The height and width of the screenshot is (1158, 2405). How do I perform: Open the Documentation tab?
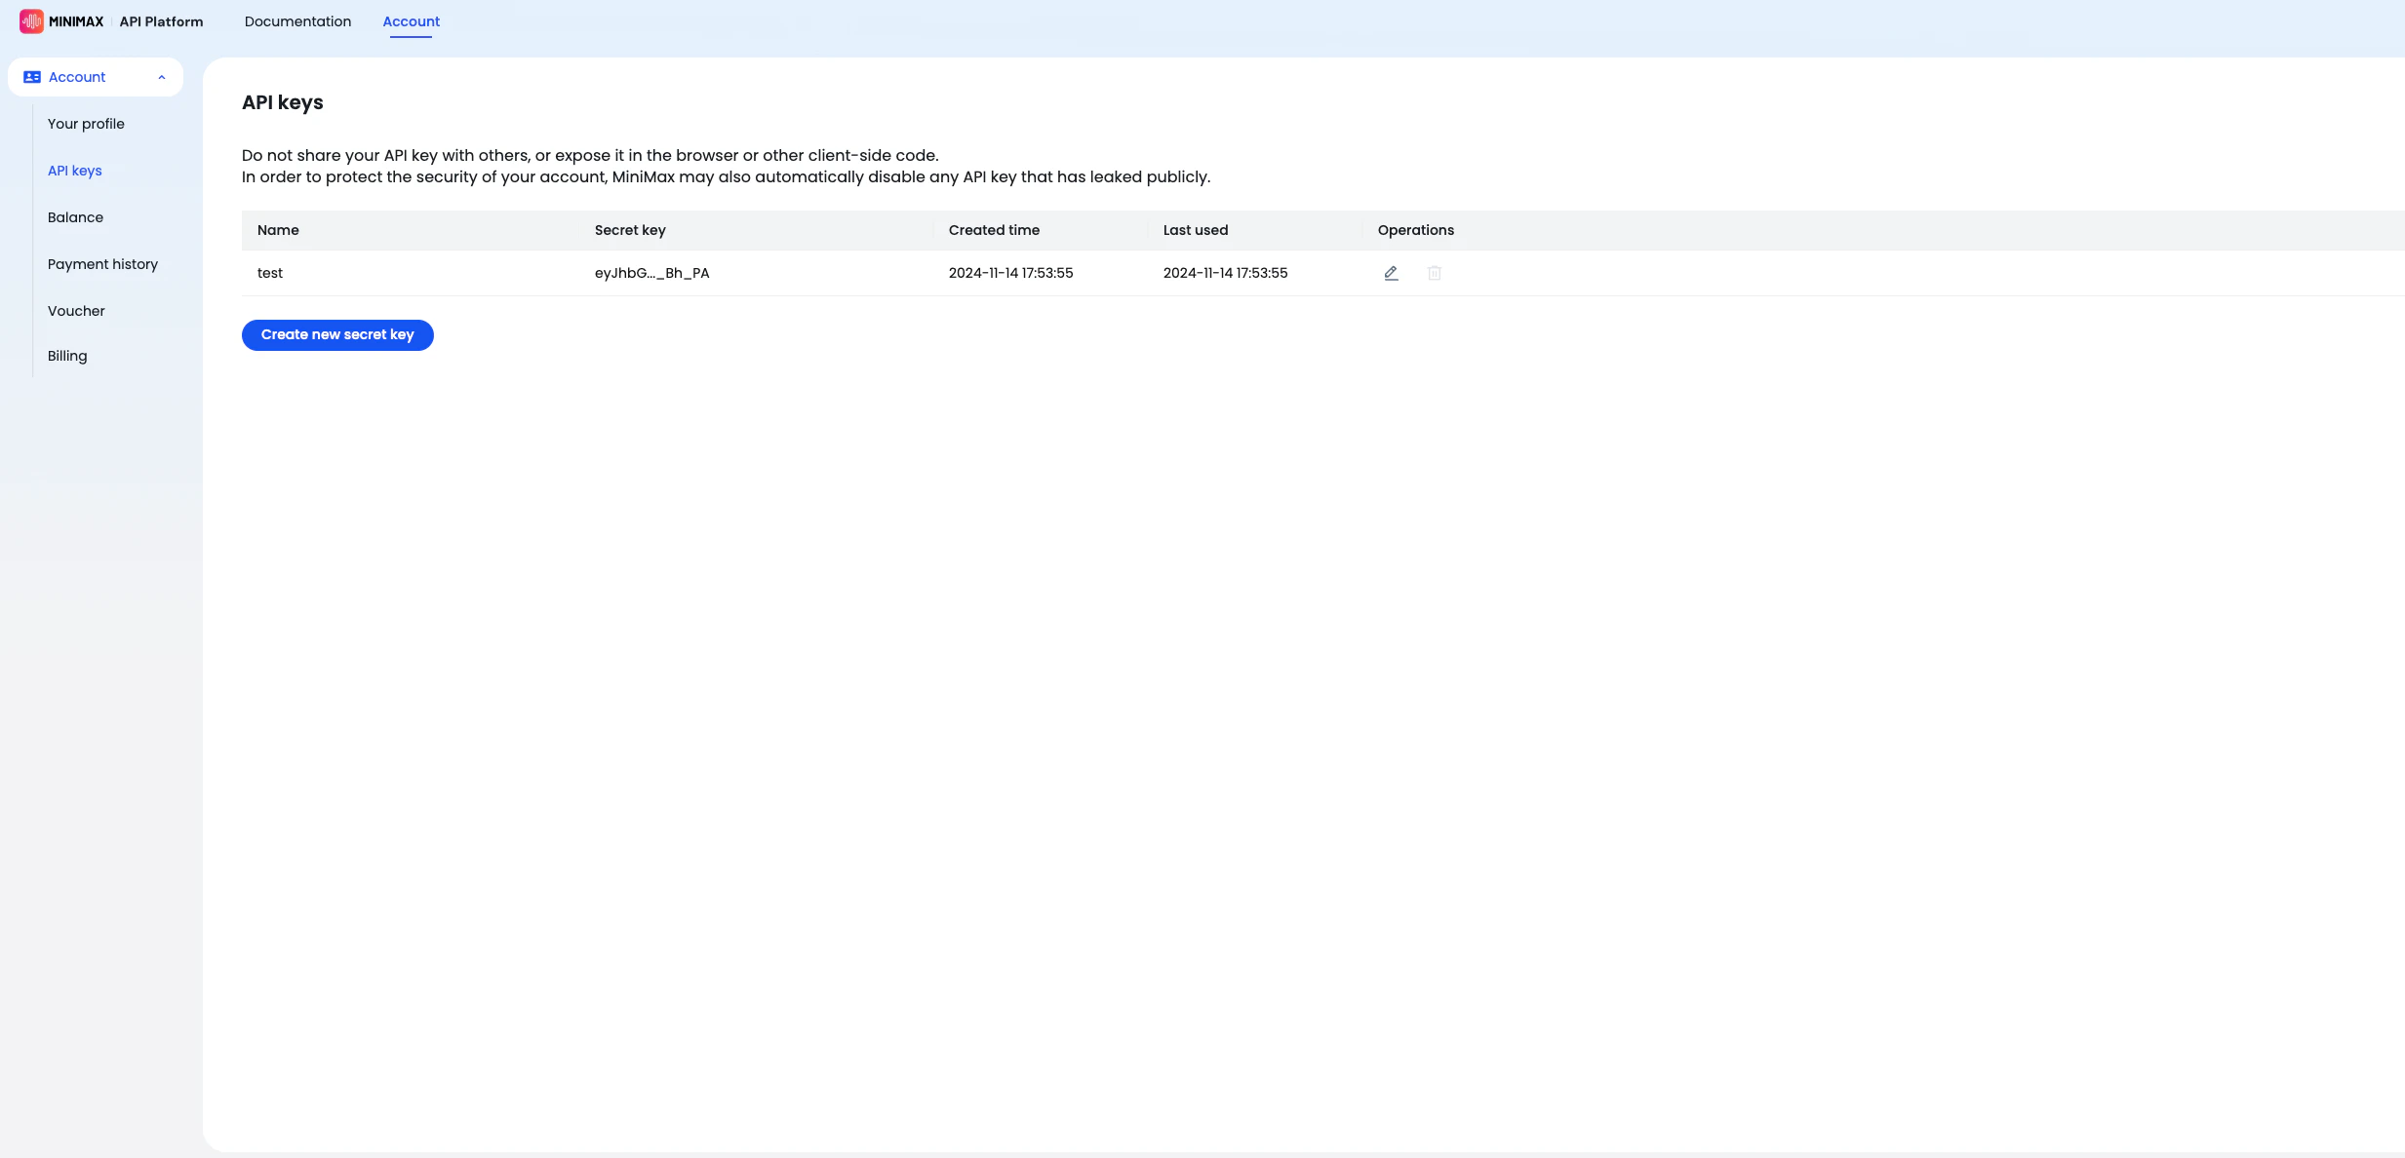coord(297,21)
